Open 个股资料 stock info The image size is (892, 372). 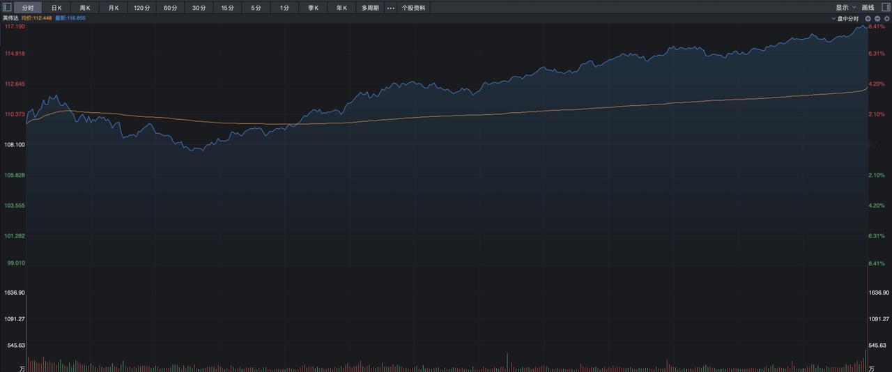pos(413,8)
